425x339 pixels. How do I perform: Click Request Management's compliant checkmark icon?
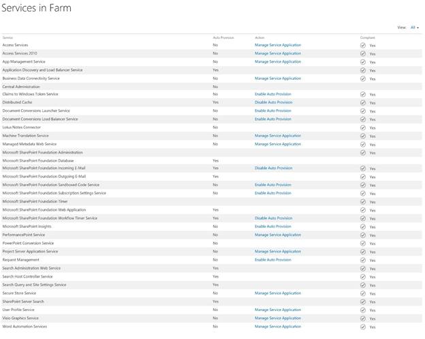363,260
